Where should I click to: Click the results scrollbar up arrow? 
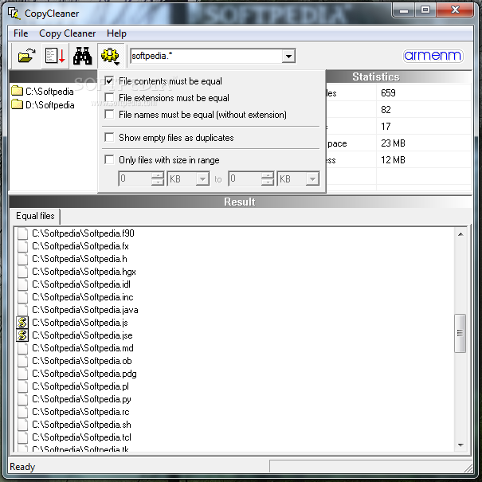(460, 234)
